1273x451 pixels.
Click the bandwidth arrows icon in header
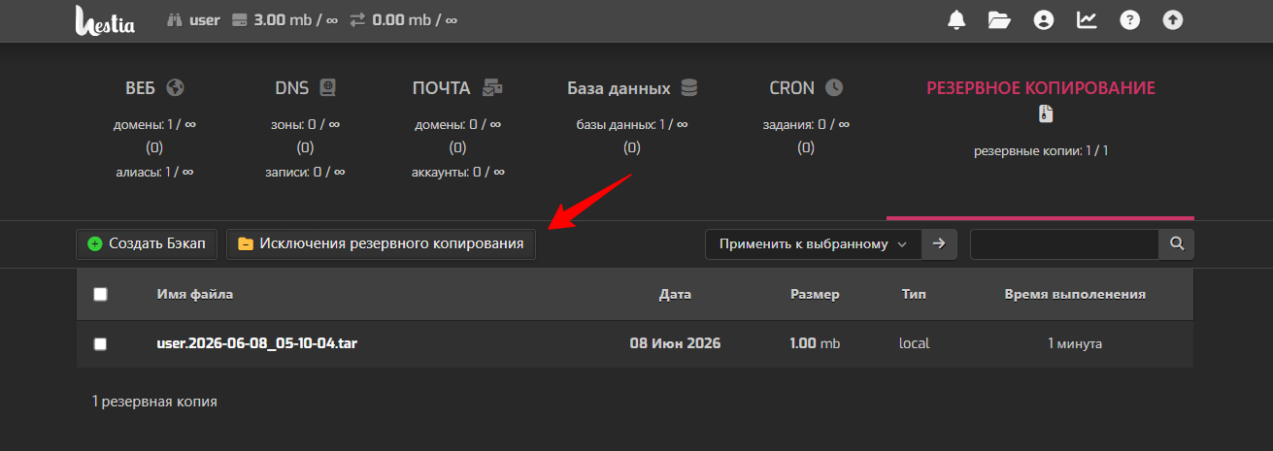(357, 19)
